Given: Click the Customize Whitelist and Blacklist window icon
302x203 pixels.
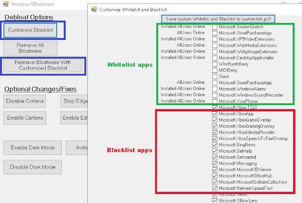Looking at the screenshot, I should click(94, 9).
